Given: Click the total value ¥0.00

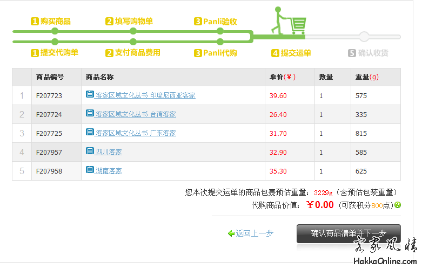Looking at the screenshot, I should [320, 205].
